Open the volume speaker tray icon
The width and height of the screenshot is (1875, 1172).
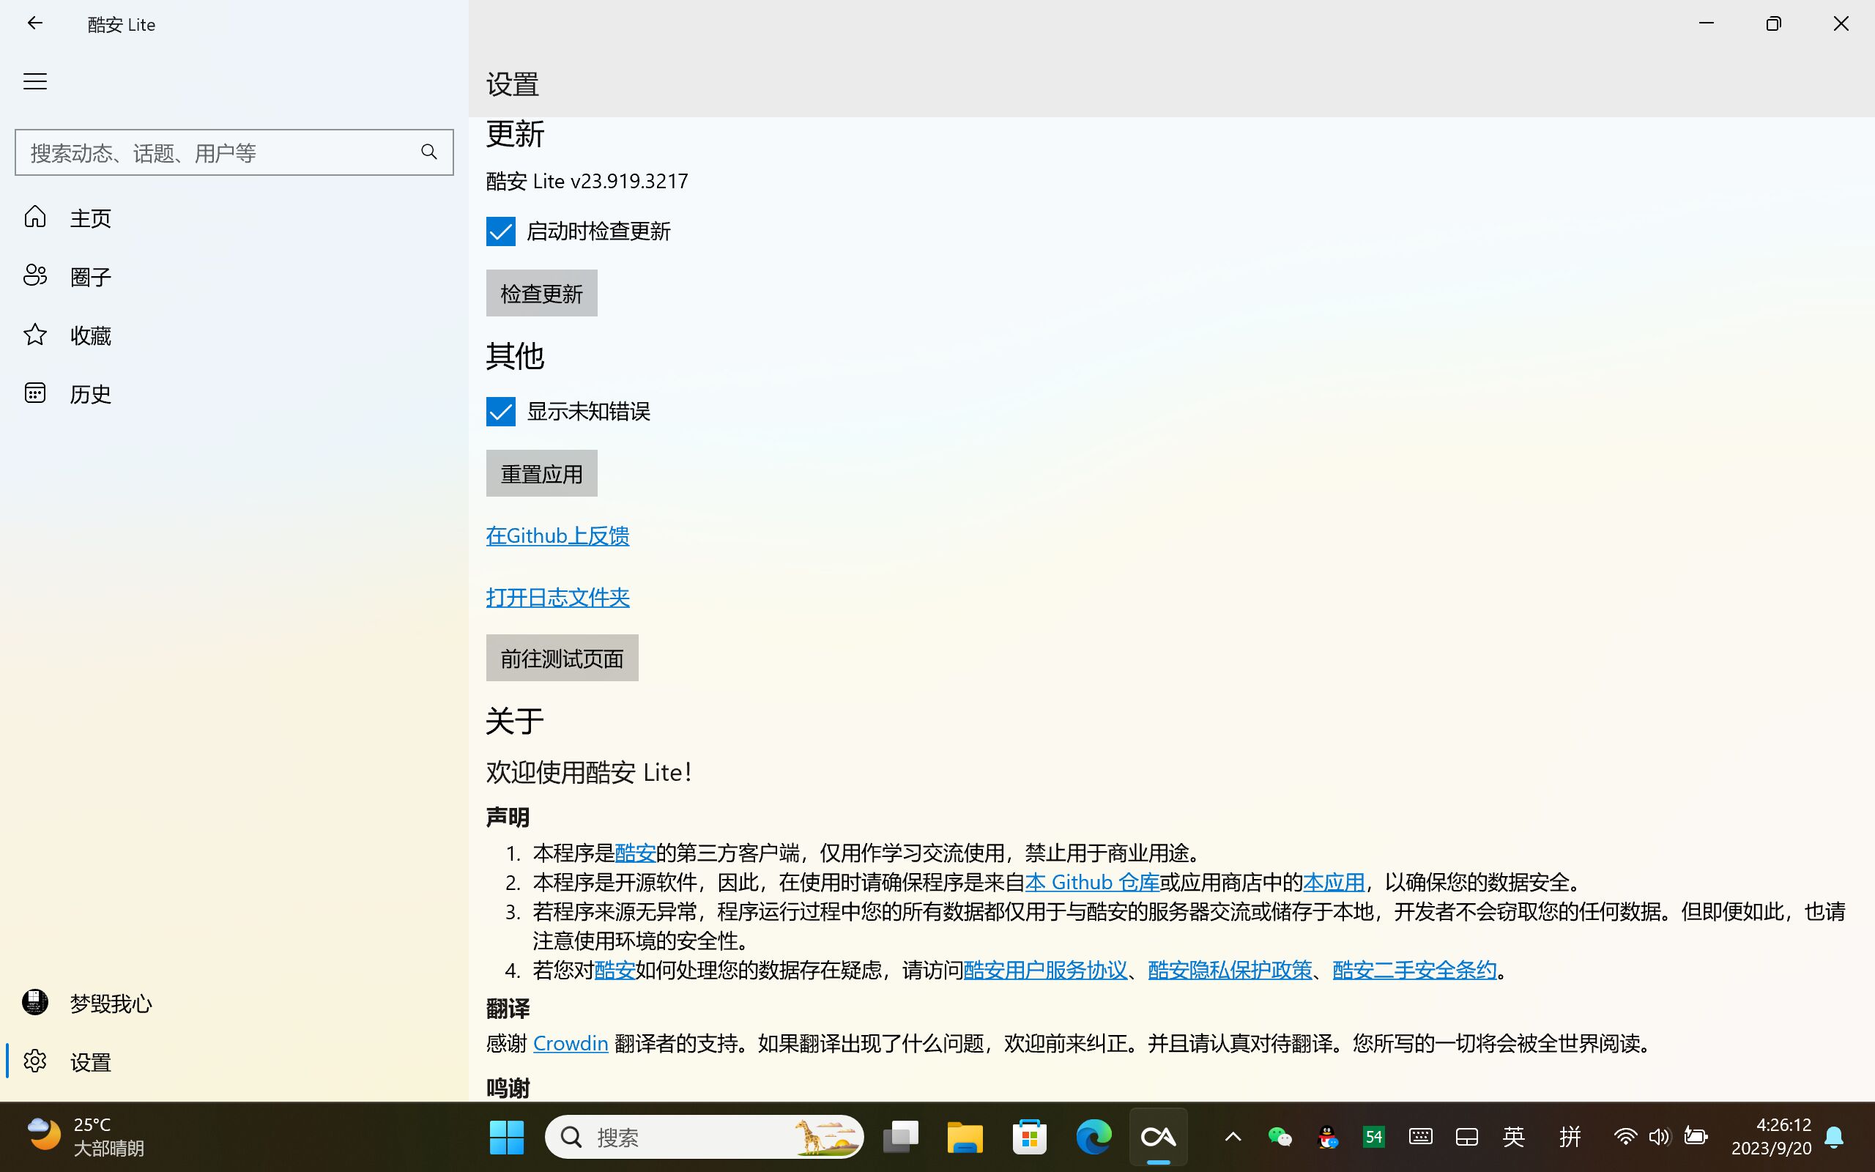coord(1660,1136)
